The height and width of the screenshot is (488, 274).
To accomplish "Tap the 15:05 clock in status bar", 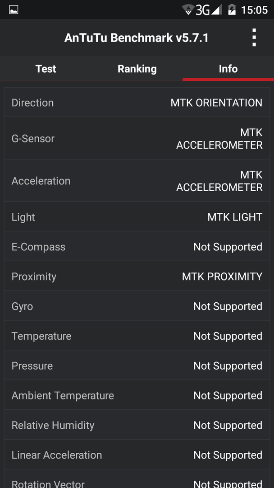I will pyautogui.click(x=254, y=10).
